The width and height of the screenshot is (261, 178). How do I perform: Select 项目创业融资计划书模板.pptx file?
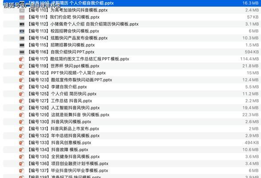coord(132,164)
